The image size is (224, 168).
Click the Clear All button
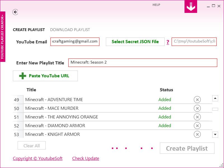tap(32, 145)
